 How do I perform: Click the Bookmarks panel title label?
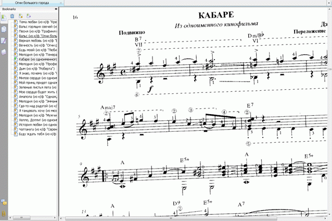(9, 9)
